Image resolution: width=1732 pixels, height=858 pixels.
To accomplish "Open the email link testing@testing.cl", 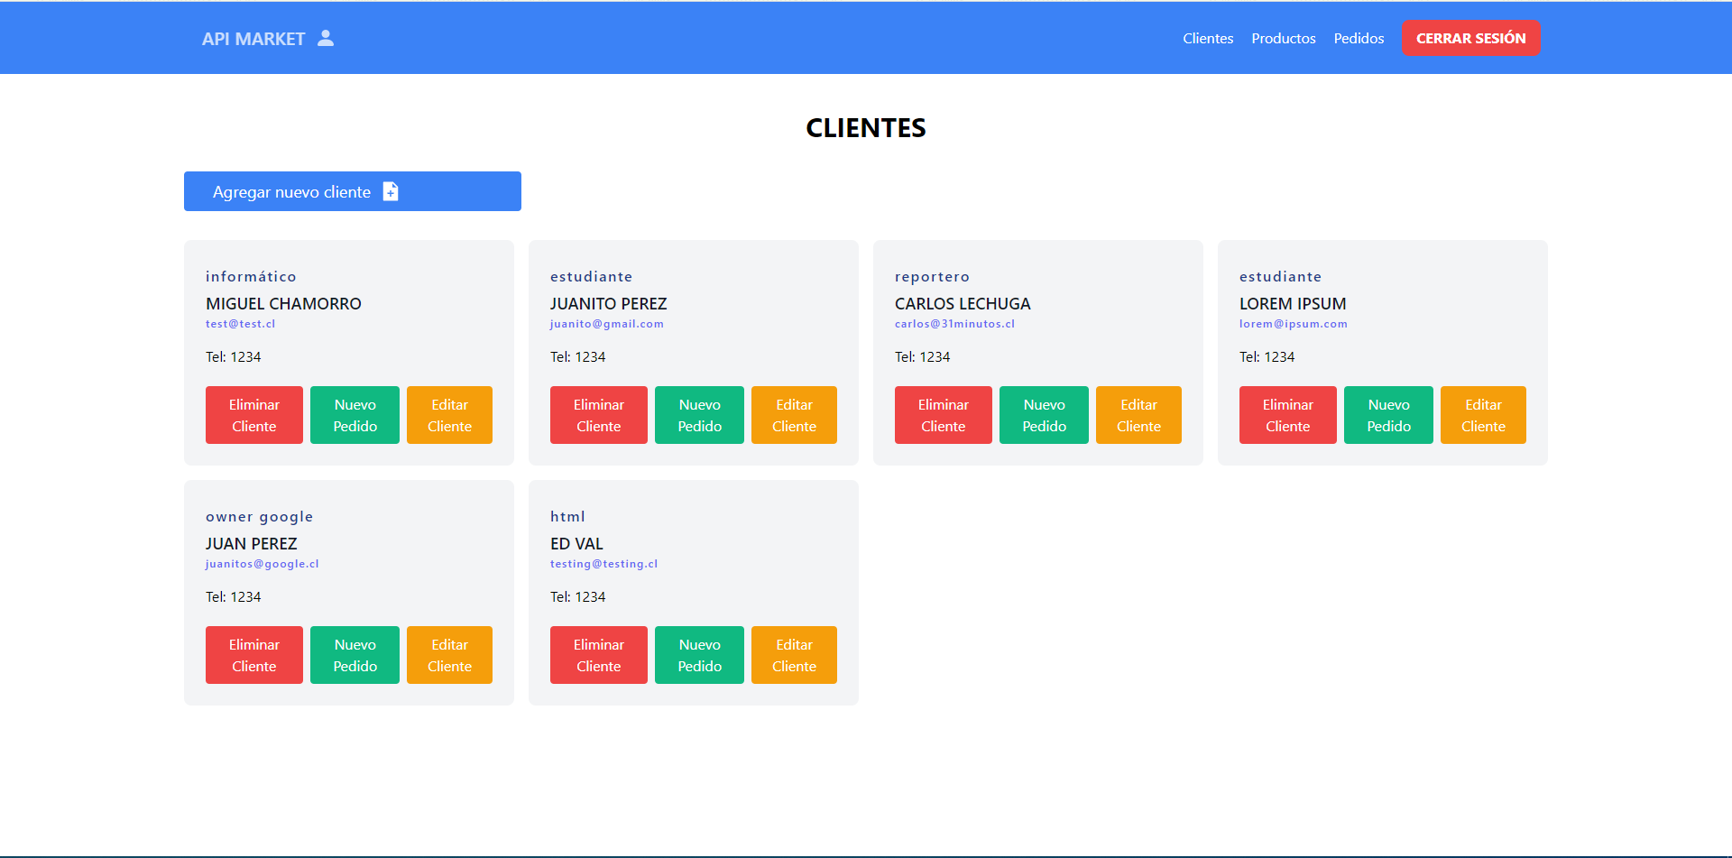I will 603,563.
